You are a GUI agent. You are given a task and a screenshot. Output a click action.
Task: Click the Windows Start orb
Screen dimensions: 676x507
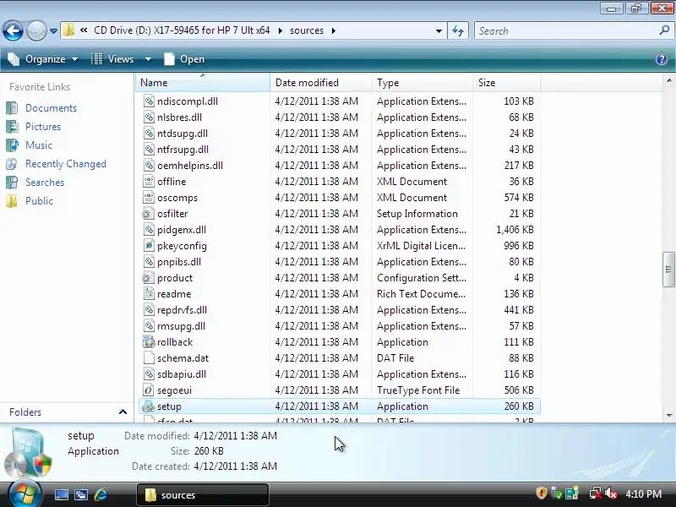[x=25, y=494]
